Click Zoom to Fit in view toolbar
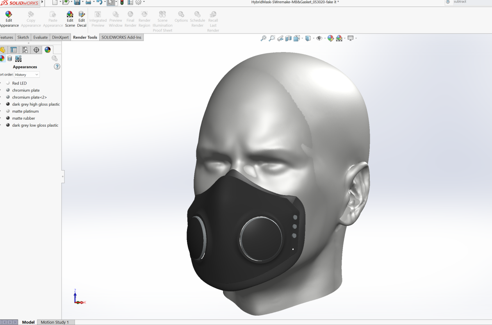 (x=263, y=38)
